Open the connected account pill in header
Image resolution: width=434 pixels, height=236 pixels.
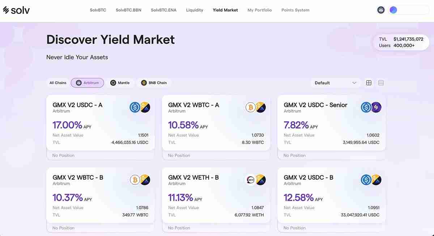409,10
